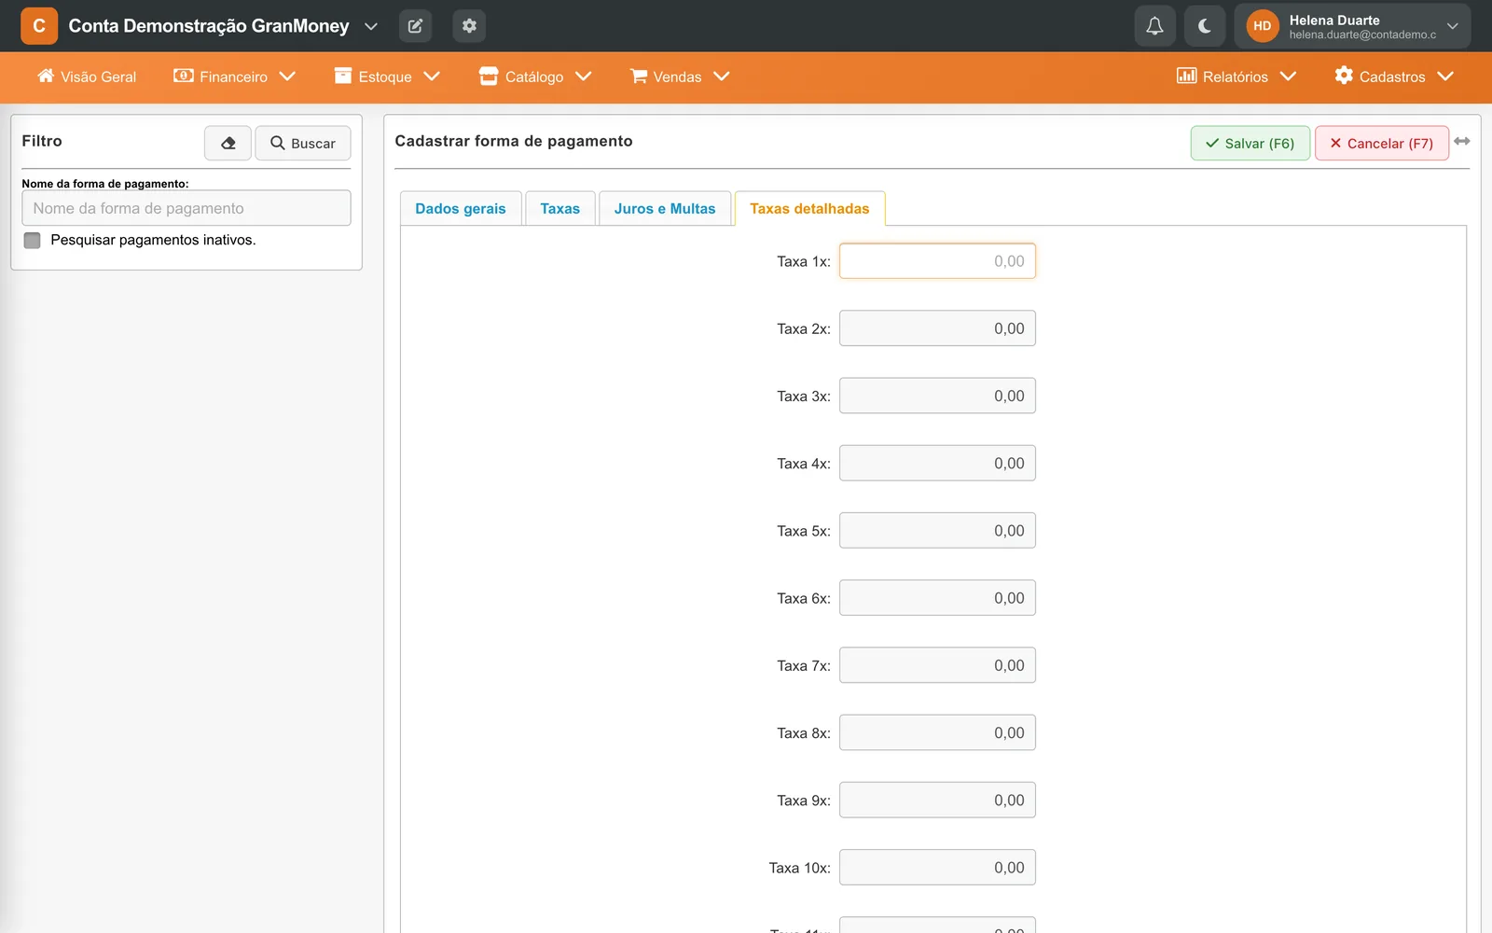Image resolution: width=1492 pixels, height=933 pixels.
Task: Click the Taxa 7x input field
Action: point(937,665)
